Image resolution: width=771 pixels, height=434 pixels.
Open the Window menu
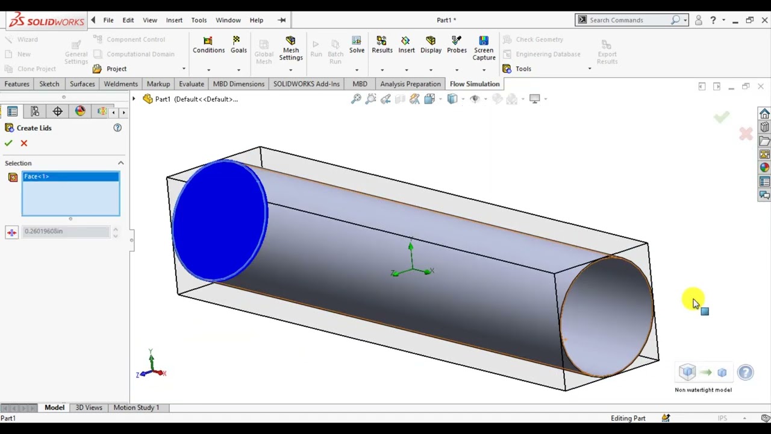click(228, 20)
